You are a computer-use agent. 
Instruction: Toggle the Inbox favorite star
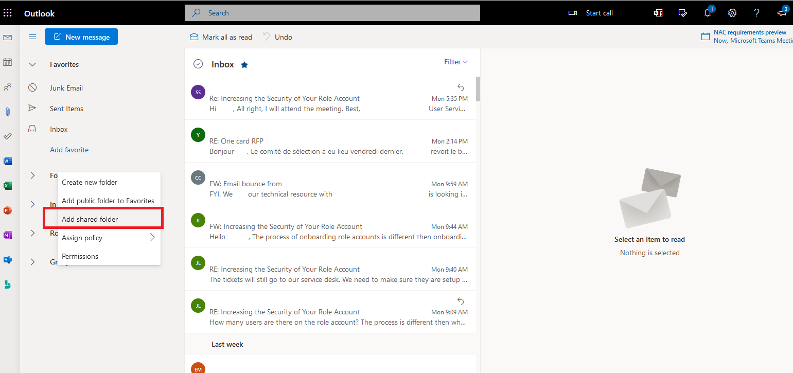pos(244,65)
